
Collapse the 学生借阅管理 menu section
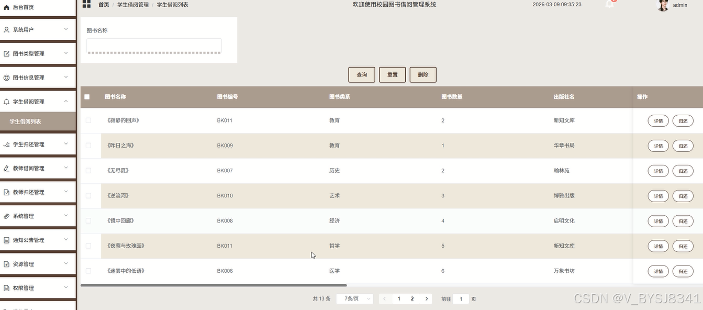point(38,102)
